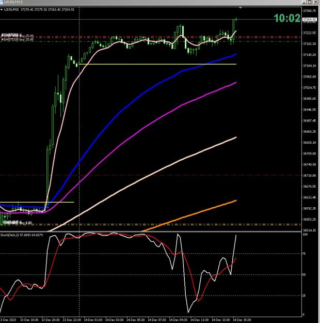Click time axis label 14 Dec 09:30
Screen dimensions: 320x323
click(178, 320)
